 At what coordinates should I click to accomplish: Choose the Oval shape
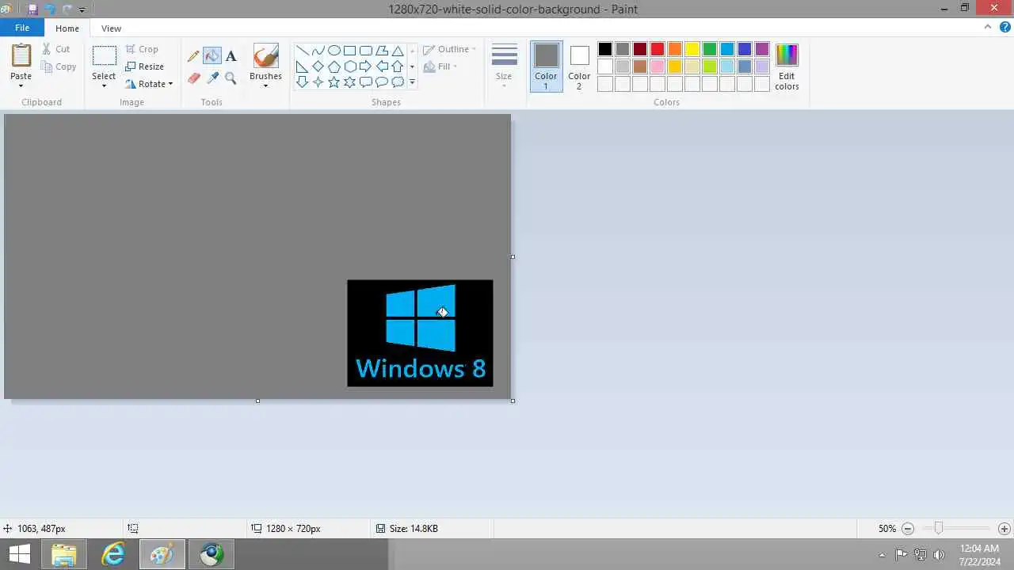click(334, 51)
